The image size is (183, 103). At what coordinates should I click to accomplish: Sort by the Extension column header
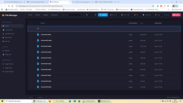click(133, 23)
